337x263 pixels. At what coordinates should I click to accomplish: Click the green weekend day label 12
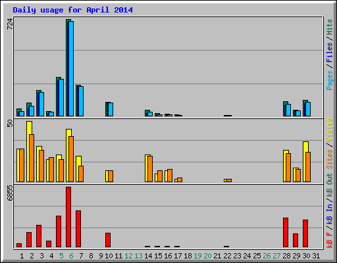[128, 256]
